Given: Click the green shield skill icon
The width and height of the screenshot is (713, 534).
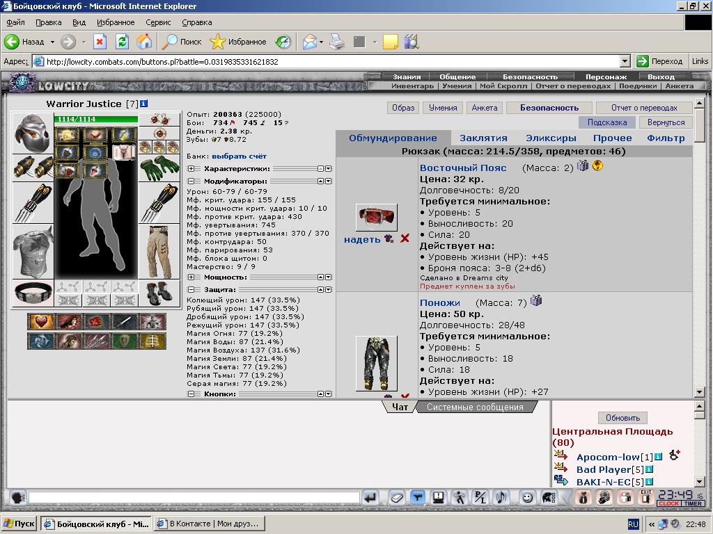Looking at the screenshot, I should tap(124, 341).
